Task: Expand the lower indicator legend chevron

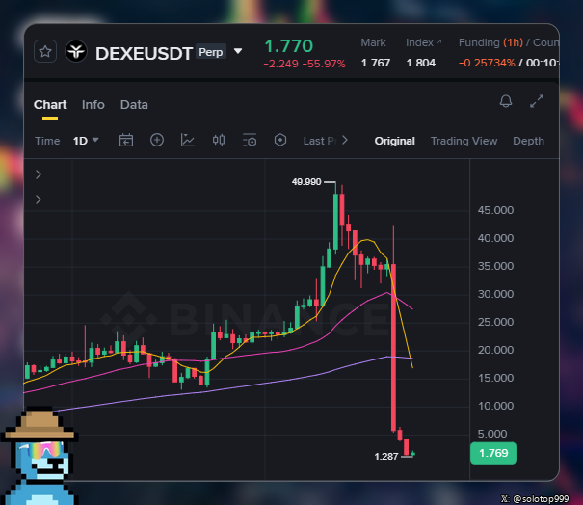Action: 39,199
